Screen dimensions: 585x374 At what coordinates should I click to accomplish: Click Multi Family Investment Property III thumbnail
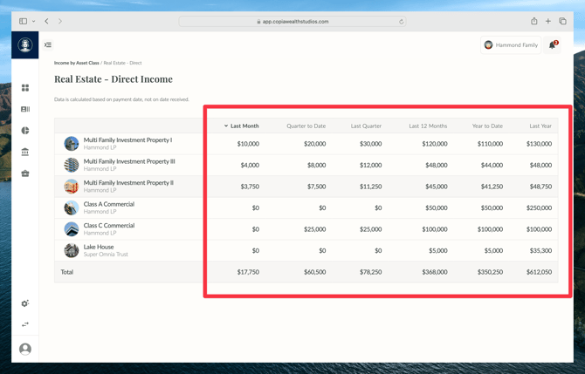pos(72,165)
